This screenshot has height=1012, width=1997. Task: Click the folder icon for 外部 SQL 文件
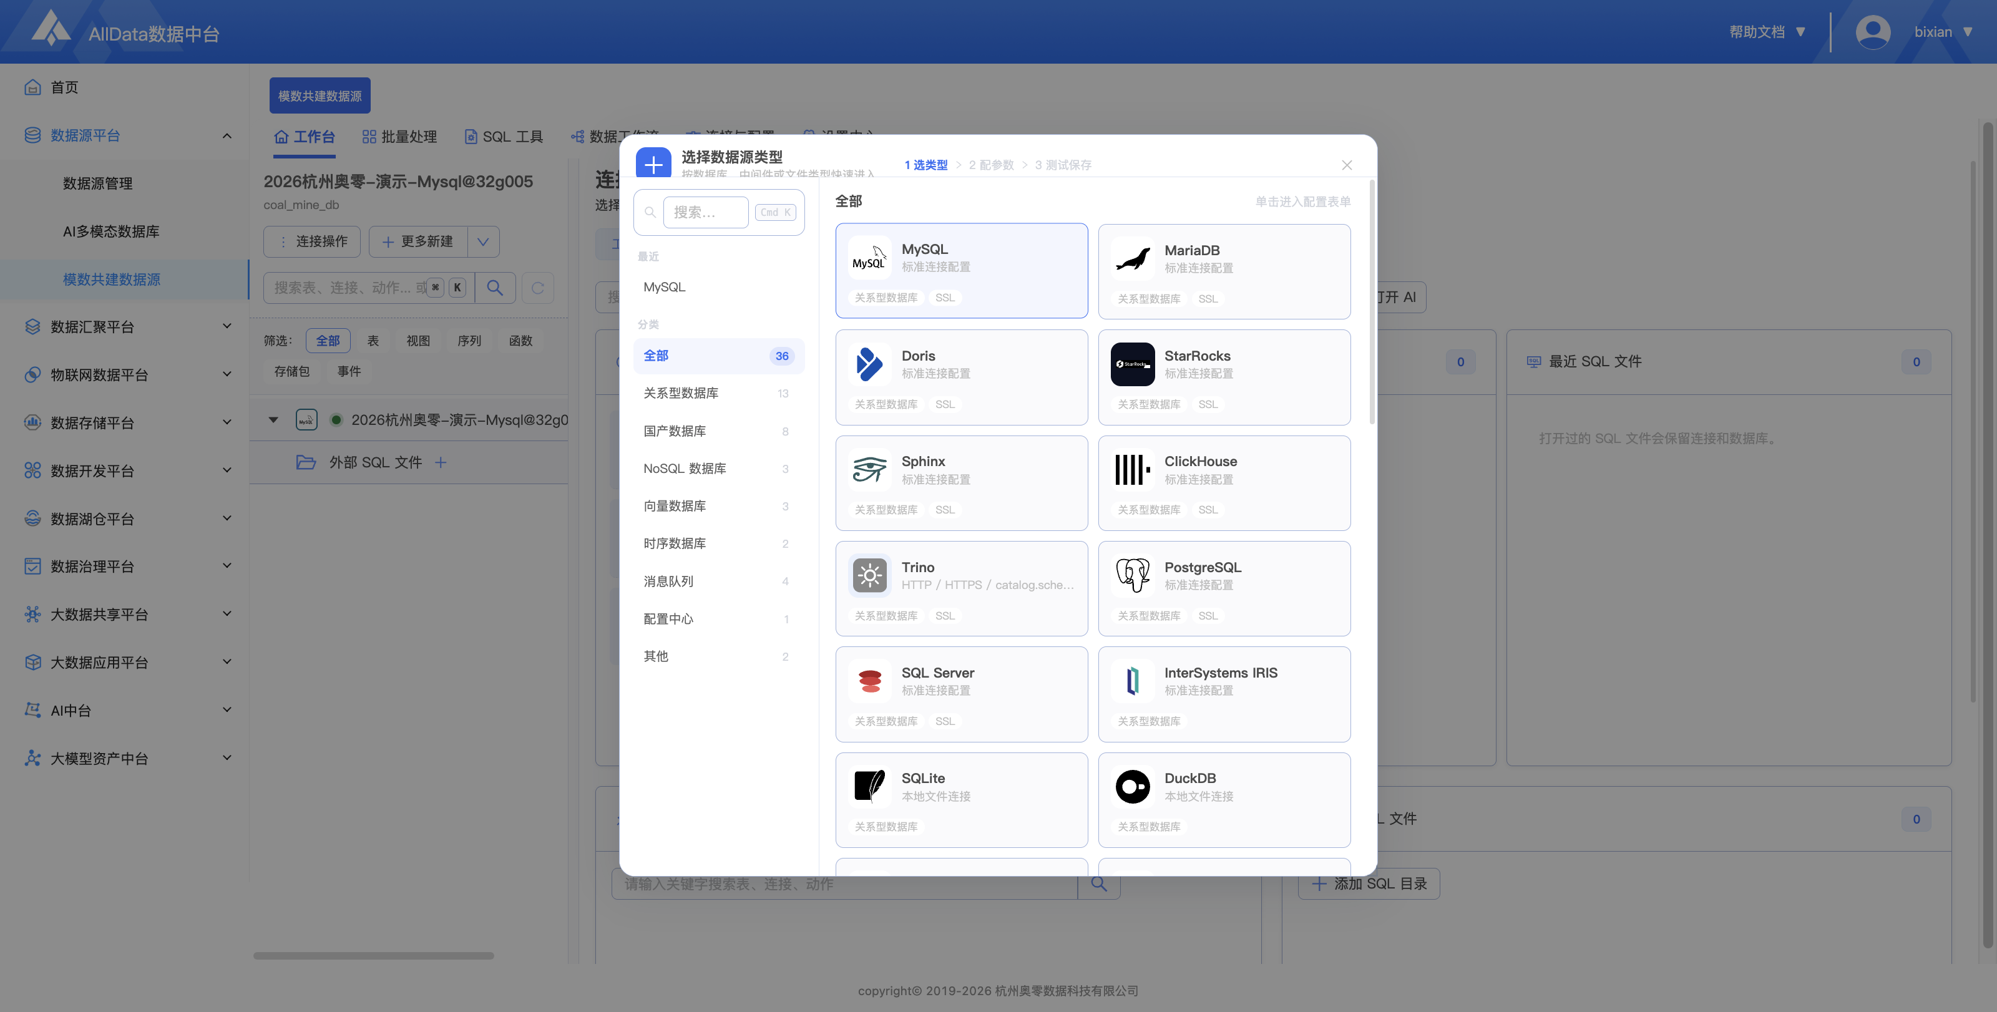306,462
